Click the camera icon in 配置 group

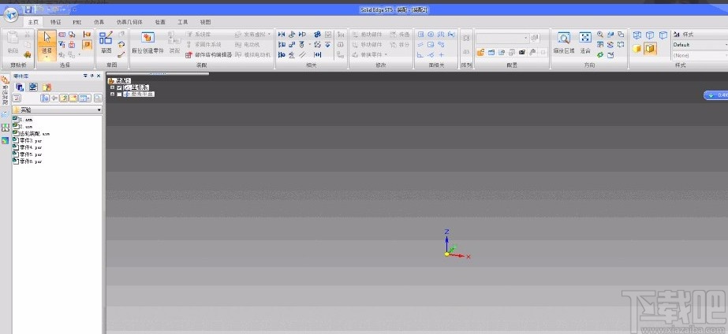coord(522,53)
